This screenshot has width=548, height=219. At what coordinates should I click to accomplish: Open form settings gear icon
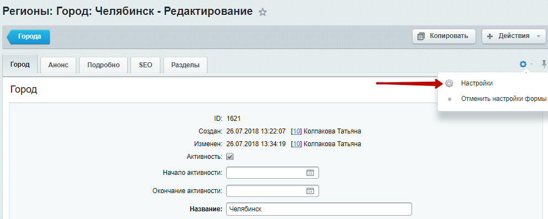523,64
